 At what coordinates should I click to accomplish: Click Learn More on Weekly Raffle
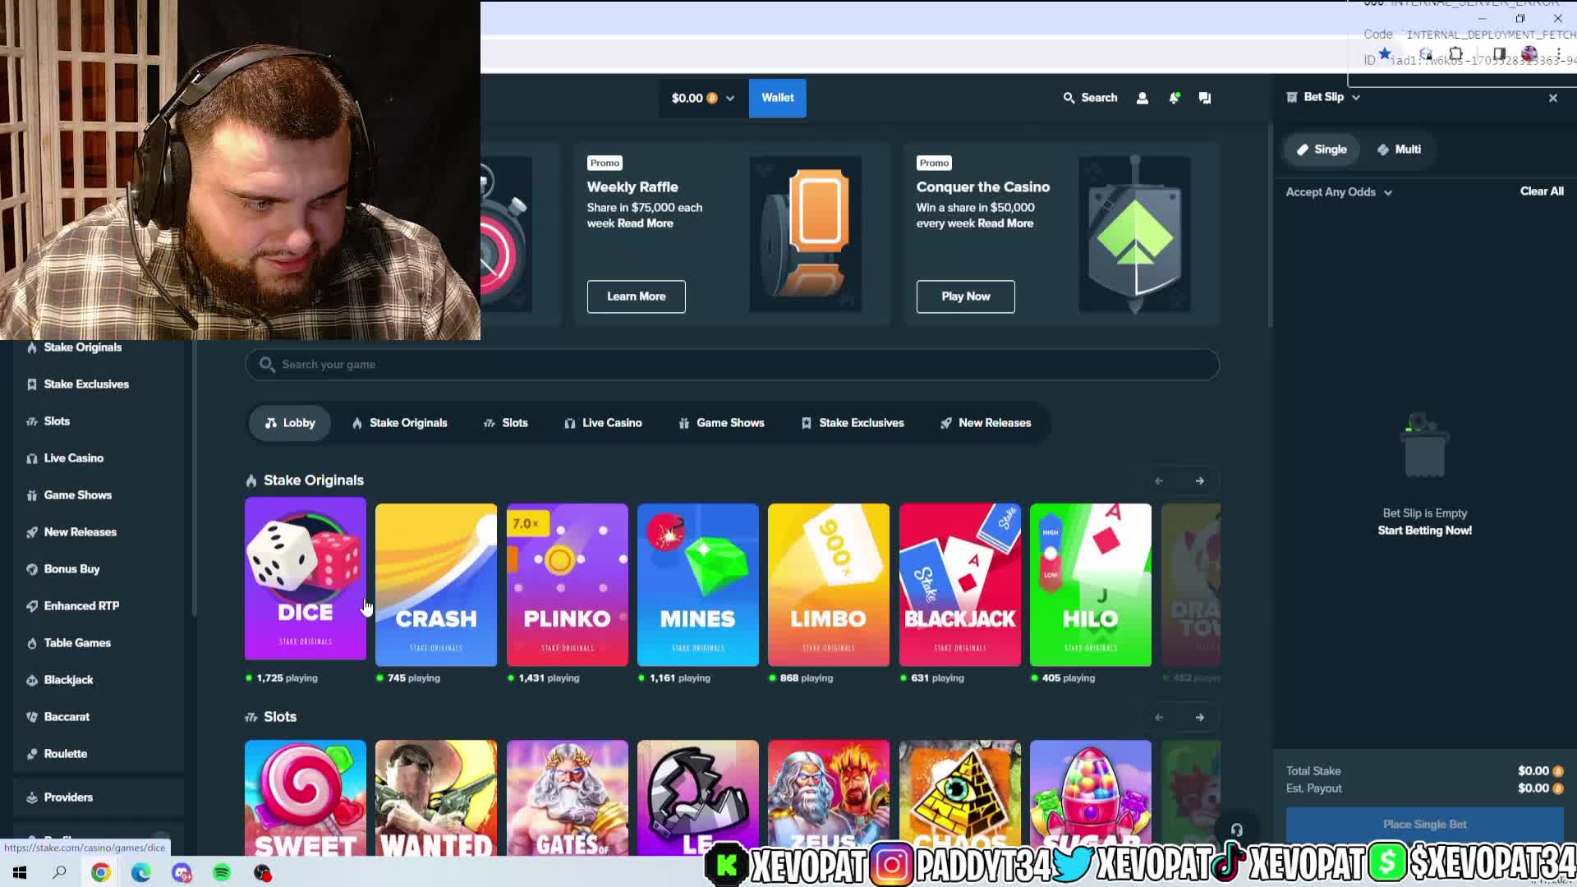coord(636,296)
